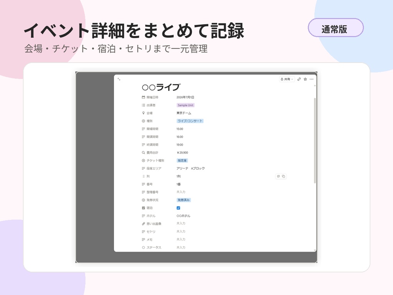Click the text icon beside 座席エリア
The height and width of the screenshot is (295, 393).
144,168
